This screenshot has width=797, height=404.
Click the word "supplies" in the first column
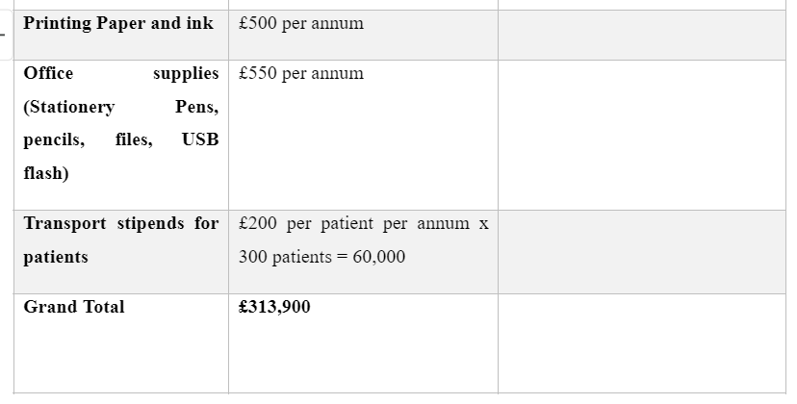(x=186, y=74)
